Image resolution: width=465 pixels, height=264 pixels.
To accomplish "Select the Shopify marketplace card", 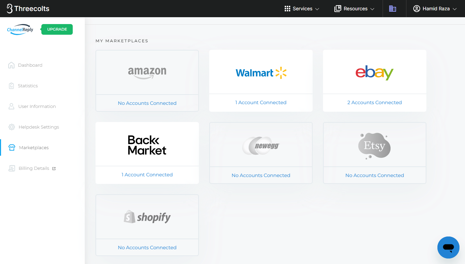I will (147, 217).
